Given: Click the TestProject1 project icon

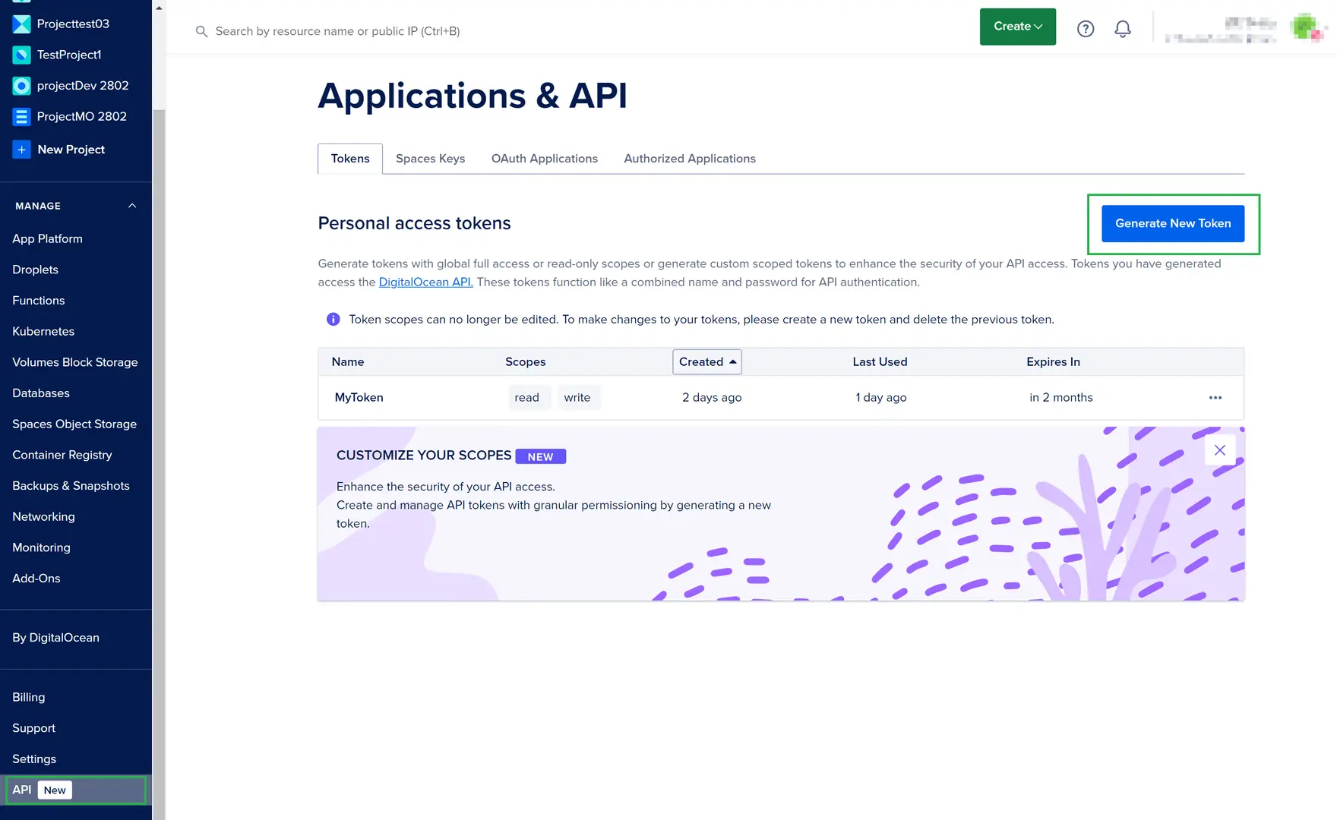Looking at the screenshot, I should point(21,55).
